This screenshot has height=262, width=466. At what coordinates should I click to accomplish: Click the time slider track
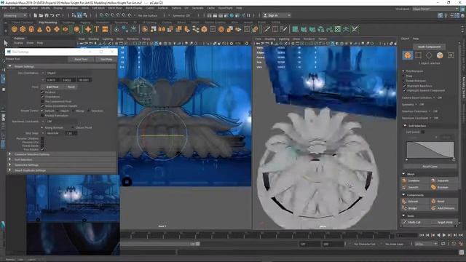coord(257,236)
